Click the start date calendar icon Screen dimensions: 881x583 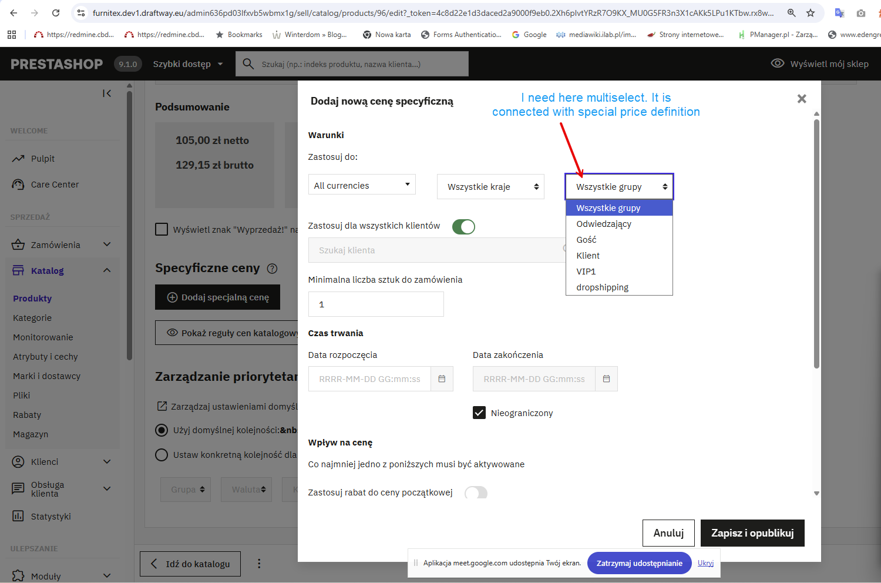442,379
